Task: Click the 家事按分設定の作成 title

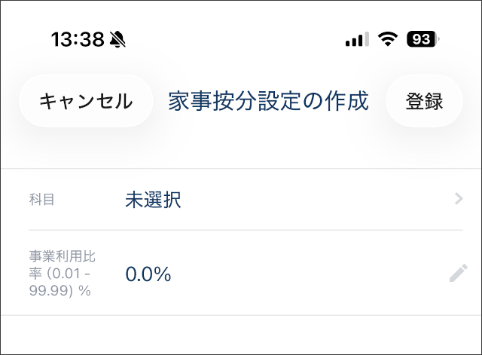Action: (x=269, y=101)
